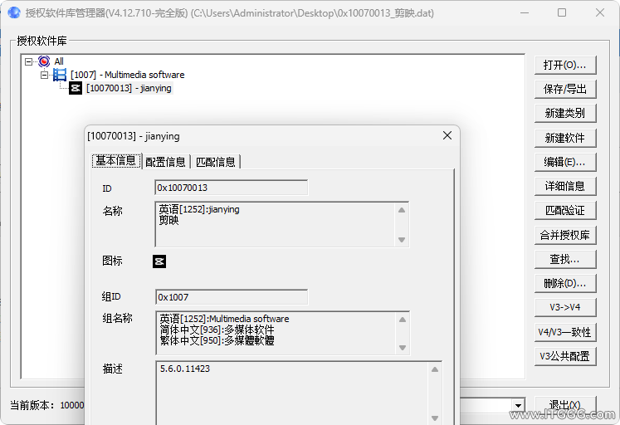Click 描述 box scroll down arrow
The image size is (620, 425).
pyautogui.click(x=435, y=418)
